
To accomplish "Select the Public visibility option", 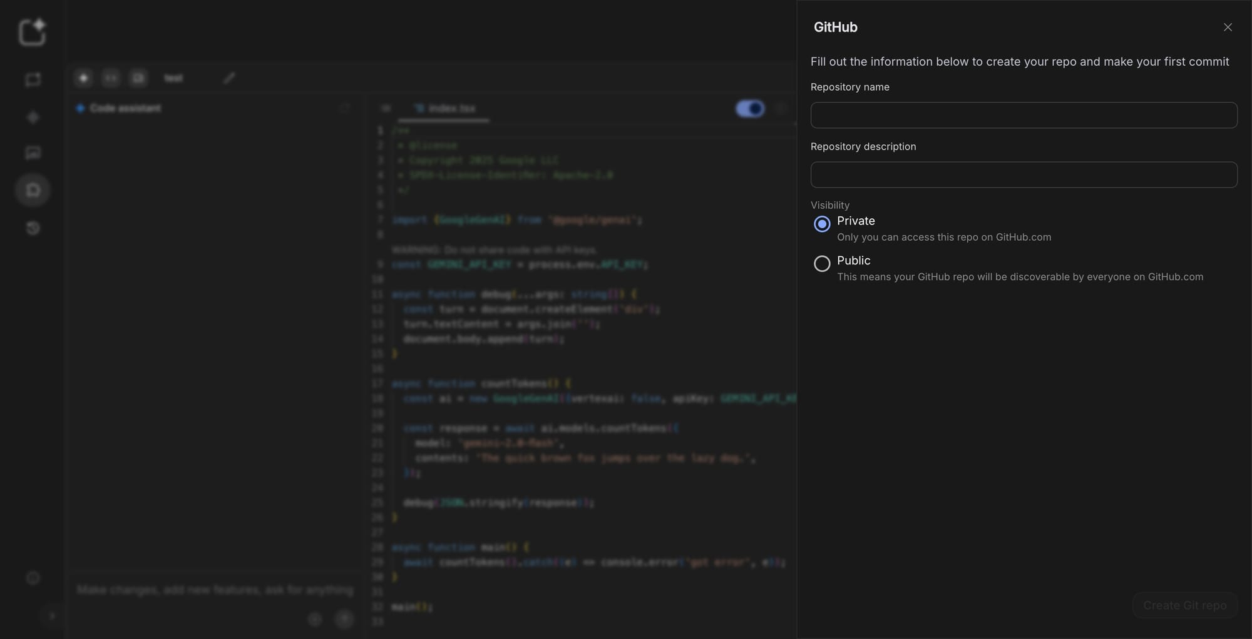I will [x=821, y=263].
